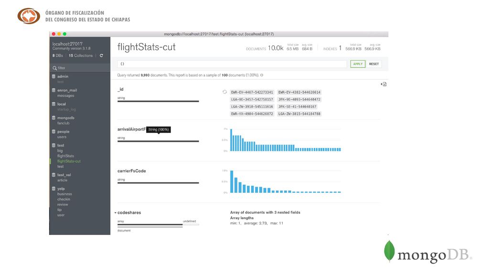This screenshot has height=275, width=489.
Task: Select the flightStats-cut collection
Action: coord(69,161)
